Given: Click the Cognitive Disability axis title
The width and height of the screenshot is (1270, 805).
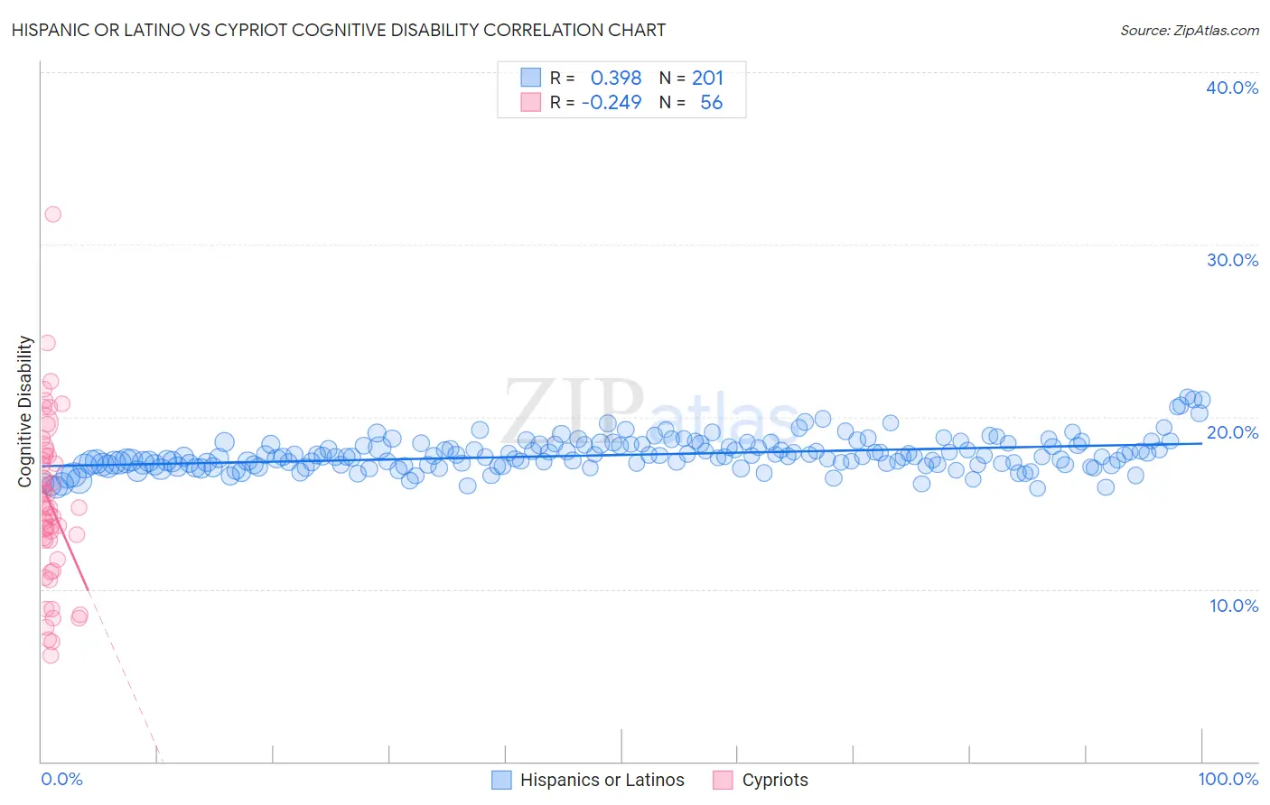Looking at the screenshot, I should (25, 412).
